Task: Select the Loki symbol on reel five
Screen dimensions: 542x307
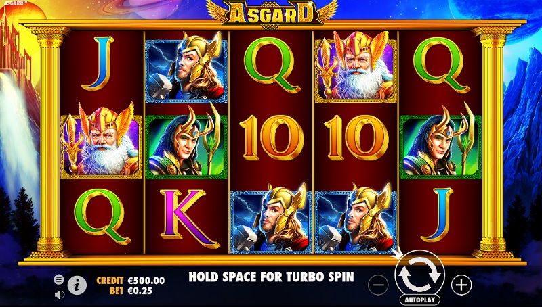Action: pyautogui.click(x=440, y=142)
